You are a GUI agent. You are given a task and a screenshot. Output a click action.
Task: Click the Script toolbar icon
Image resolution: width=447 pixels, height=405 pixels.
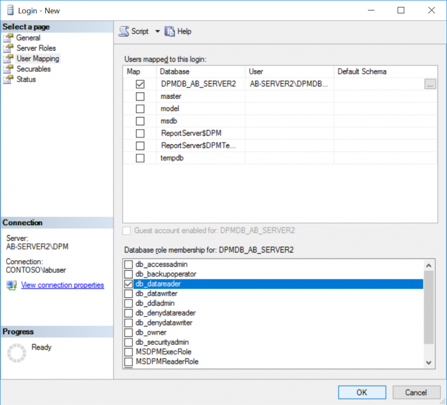(124, 31)
